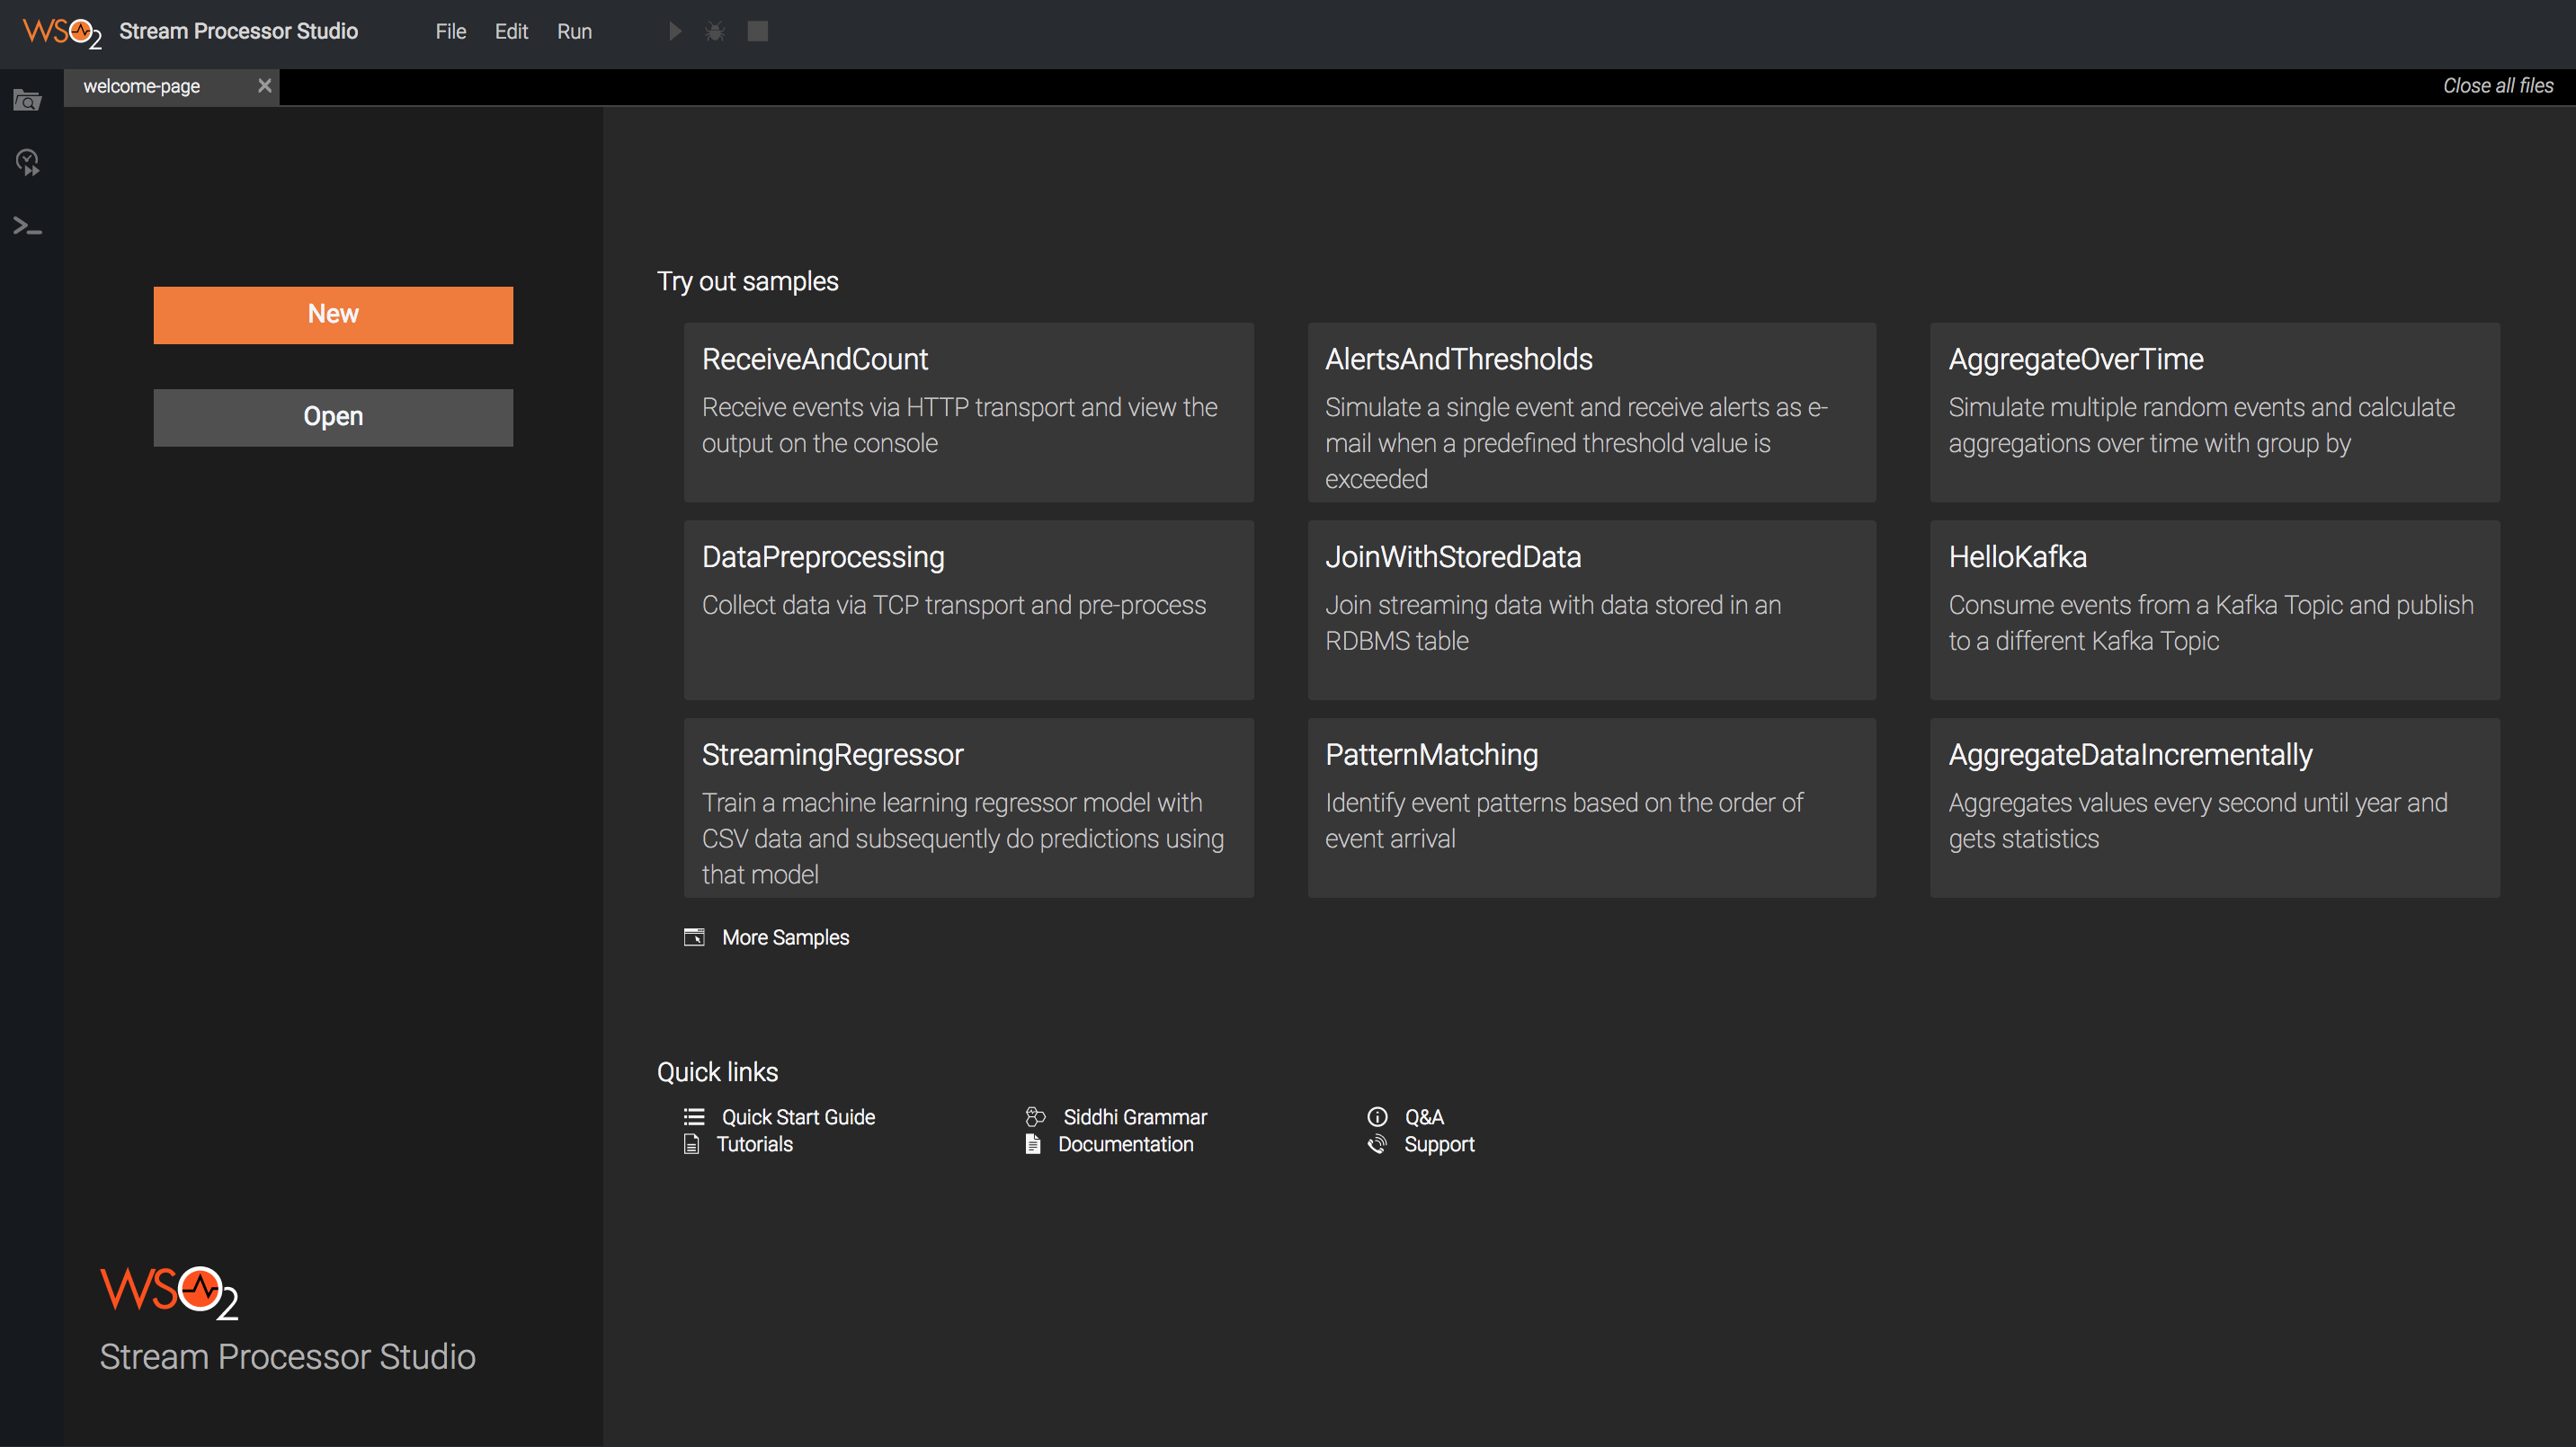Close the welcome-page tab
The image size is (2576, 1447).
click(264, 86)
